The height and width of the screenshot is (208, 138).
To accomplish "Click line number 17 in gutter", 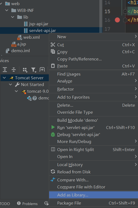I will click(107, 29).
